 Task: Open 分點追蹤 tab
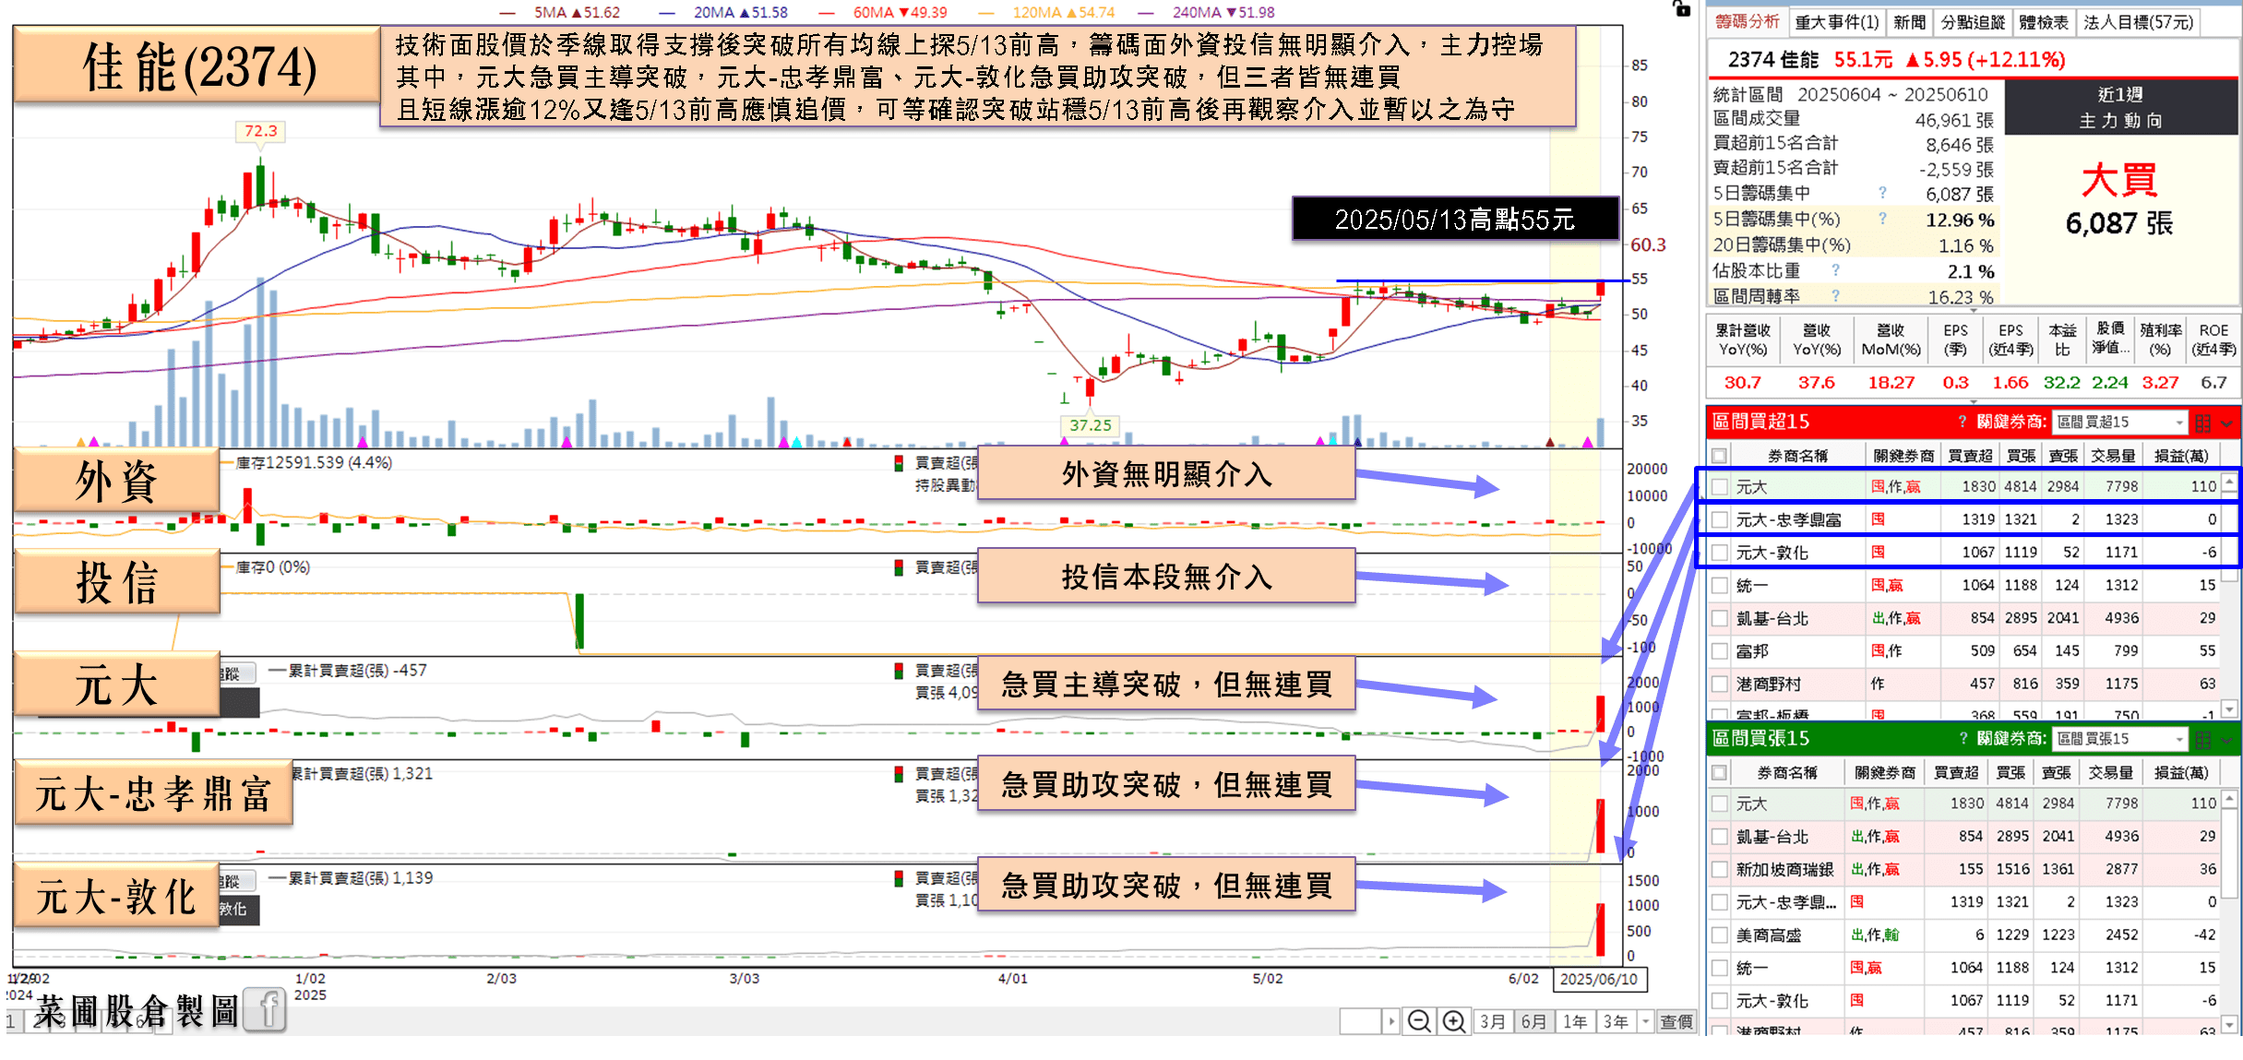pos(1973,22)
